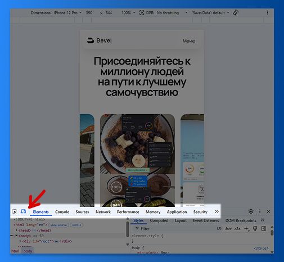Click the Меню button on the page
The image size is (284, 262).
click(x=189, y=41)
